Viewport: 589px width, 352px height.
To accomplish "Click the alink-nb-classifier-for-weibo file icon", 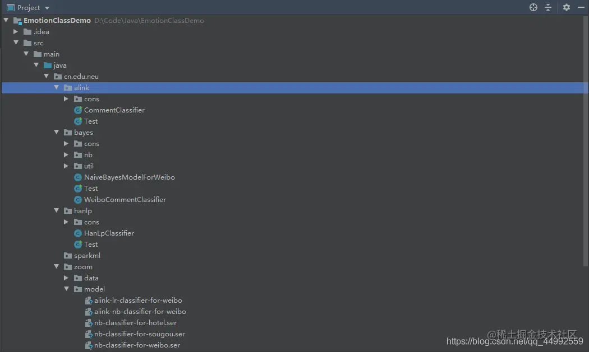I will [x=89, y=312].
